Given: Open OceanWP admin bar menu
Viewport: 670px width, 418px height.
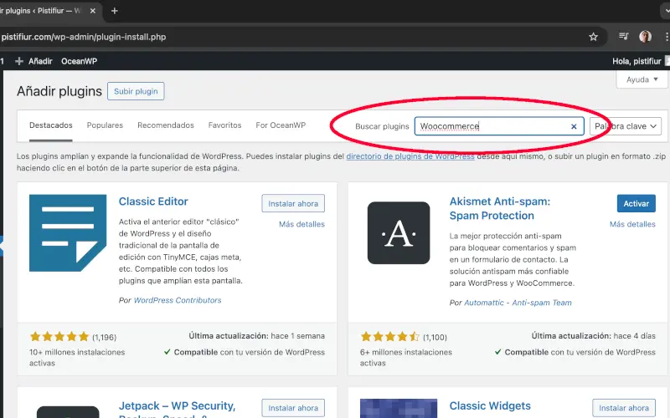Looking at the screenshot, I should point(79,61).
